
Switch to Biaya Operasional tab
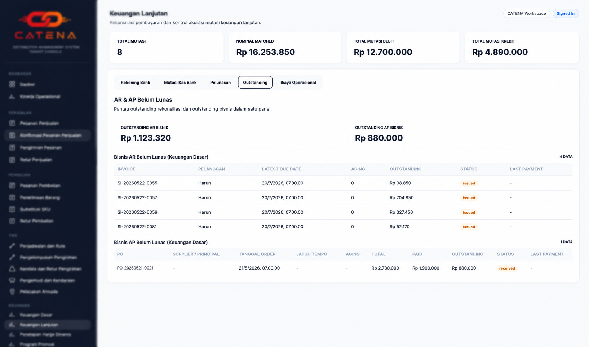(x=298, y=83)
